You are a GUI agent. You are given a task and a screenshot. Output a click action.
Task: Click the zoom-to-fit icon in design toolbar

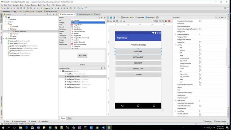[x=163, y=21]
